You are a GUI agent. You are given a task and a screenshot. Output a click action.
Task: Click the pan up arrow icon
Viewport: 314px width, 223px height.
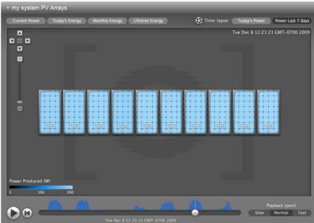pyautogui.click(x=20, y=33)
